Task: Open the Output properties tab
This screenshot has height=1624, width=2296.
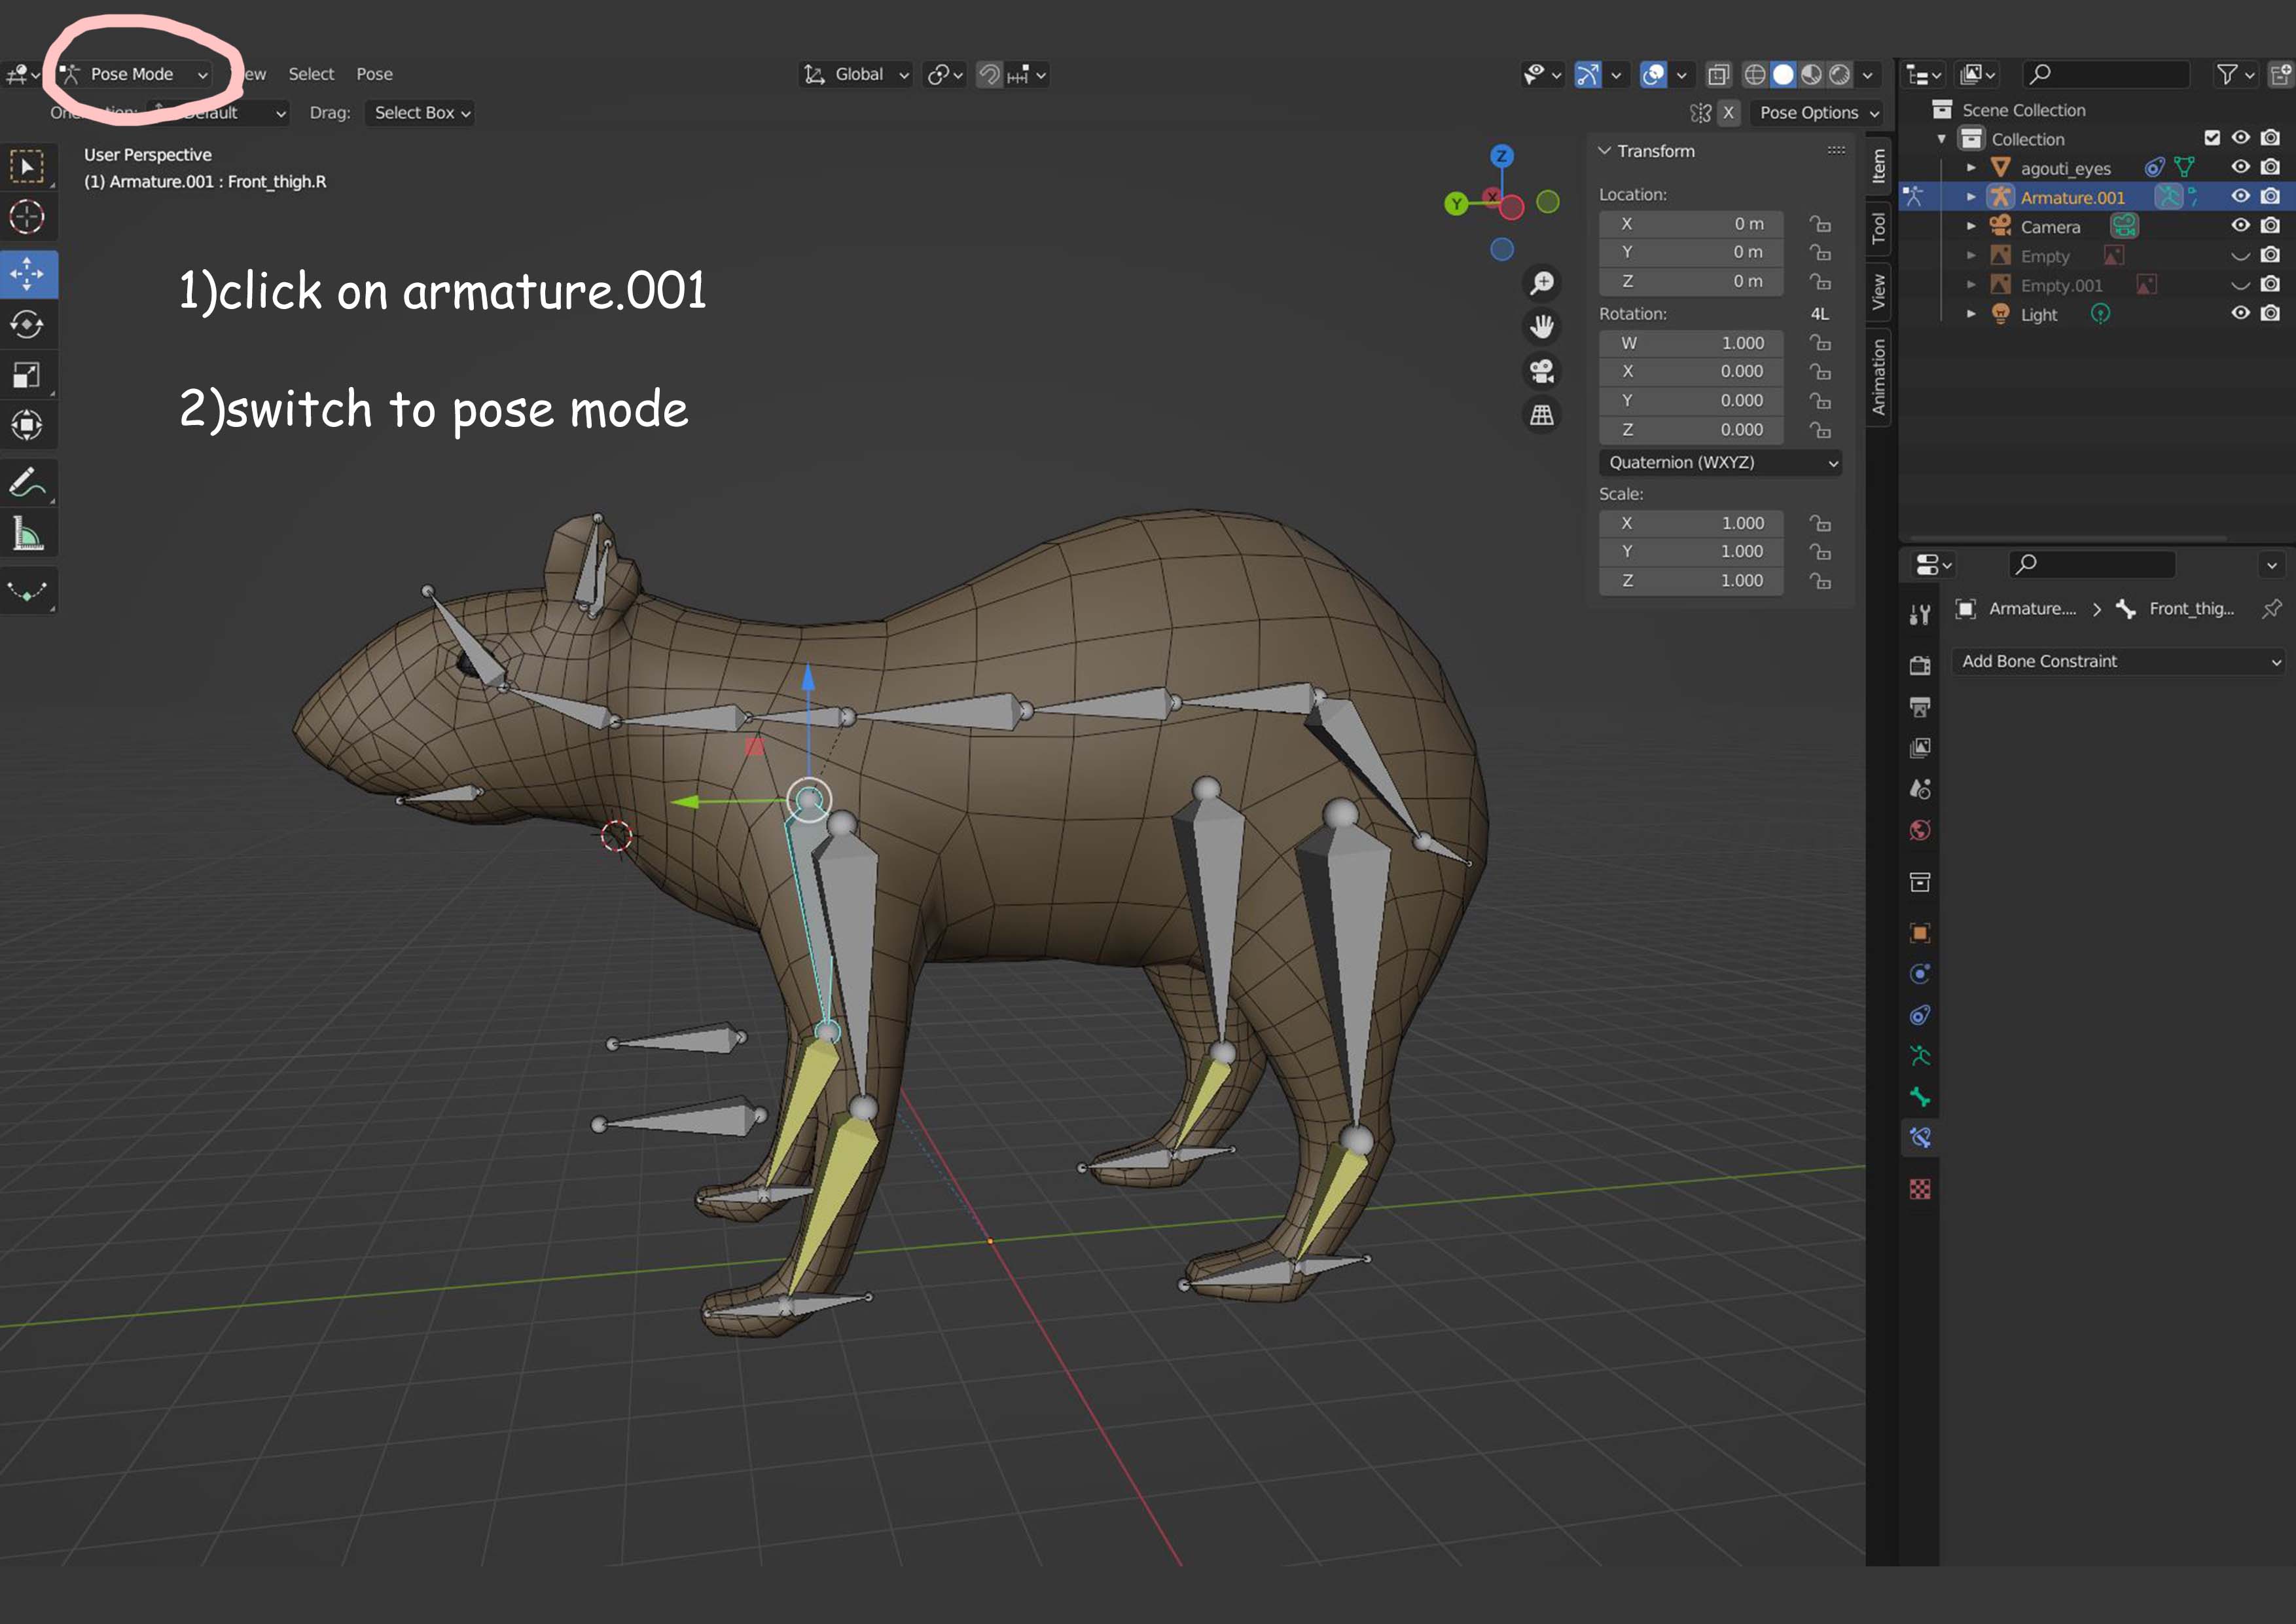Action: coord(1919,707)
